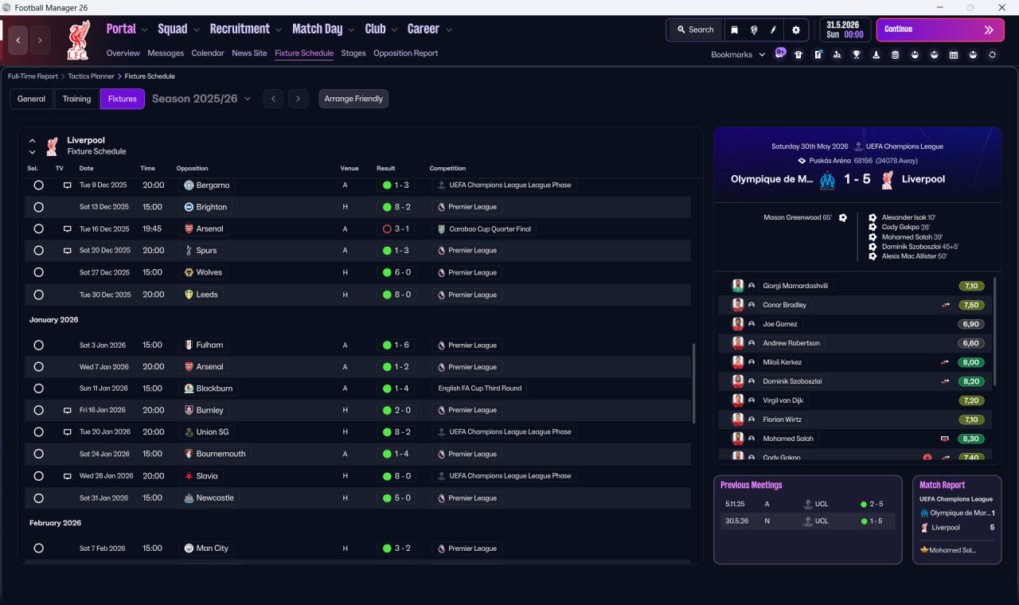Select the Spurs fixture radio button
This screenshot has width=1019, height=605.
[x=38, y=251]
